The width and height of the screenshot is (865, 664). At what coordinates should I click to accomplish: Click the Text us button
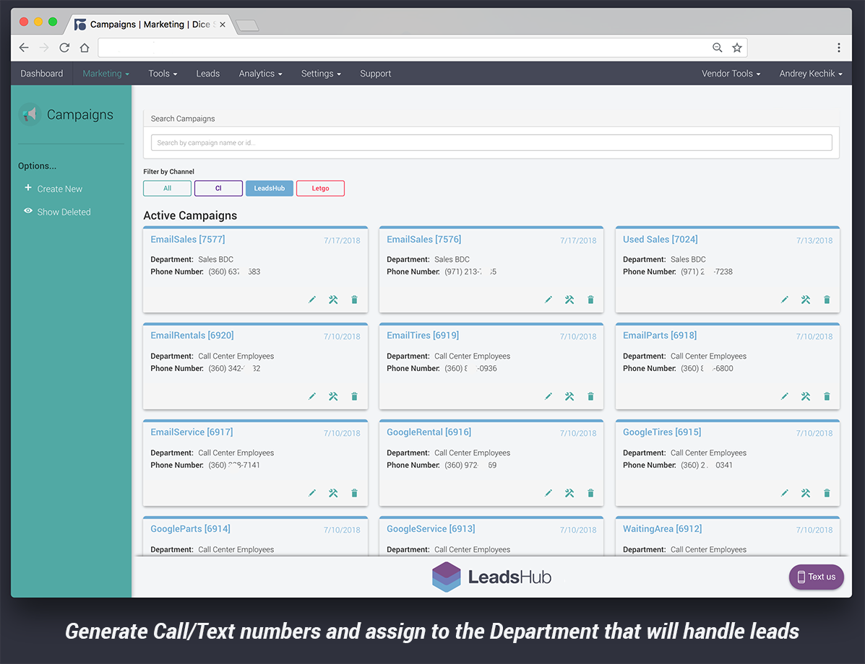click(816, 577)
